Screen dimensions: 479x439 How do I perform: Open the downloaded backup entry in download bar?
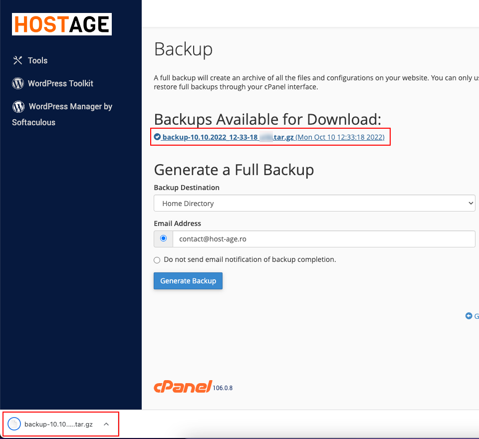pyautogui.click(x=57, y=424)
